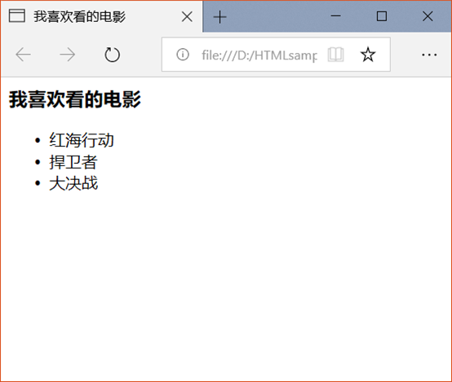This screenshot has width=452, height=382.
Task: Click the forward navigation arrow
Action: pos(67,55)
